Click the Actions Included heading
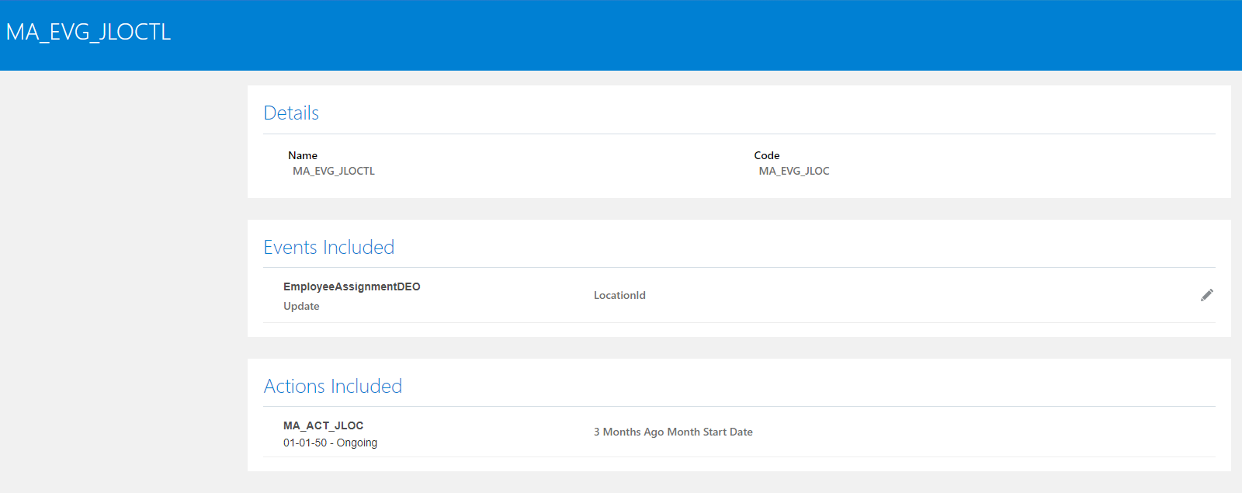This screenshot has height=493, width=1242. [x=333, y=386]
